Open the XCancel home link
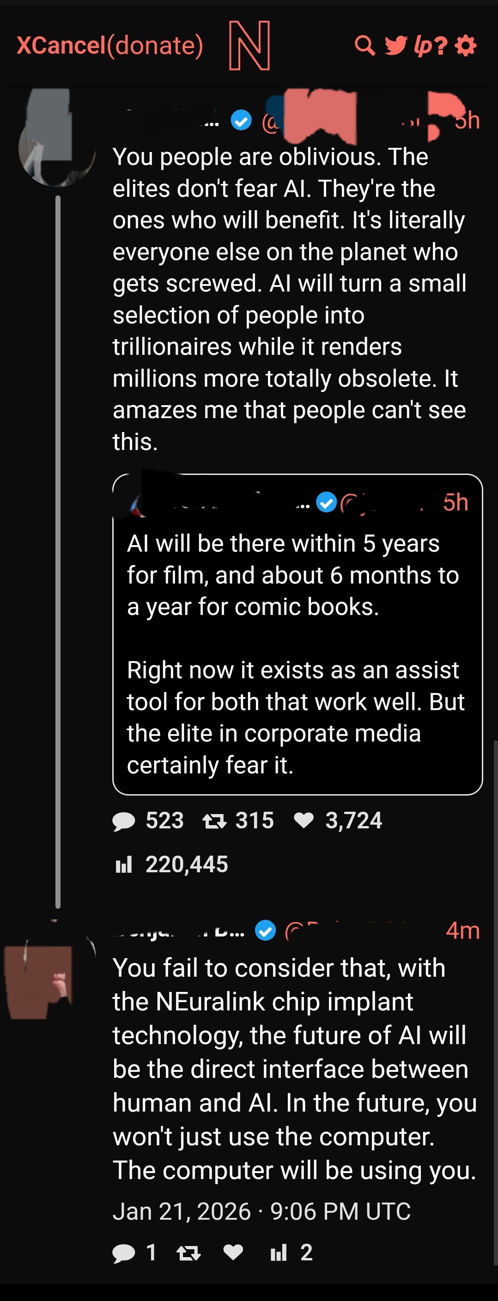 [61, 45]
